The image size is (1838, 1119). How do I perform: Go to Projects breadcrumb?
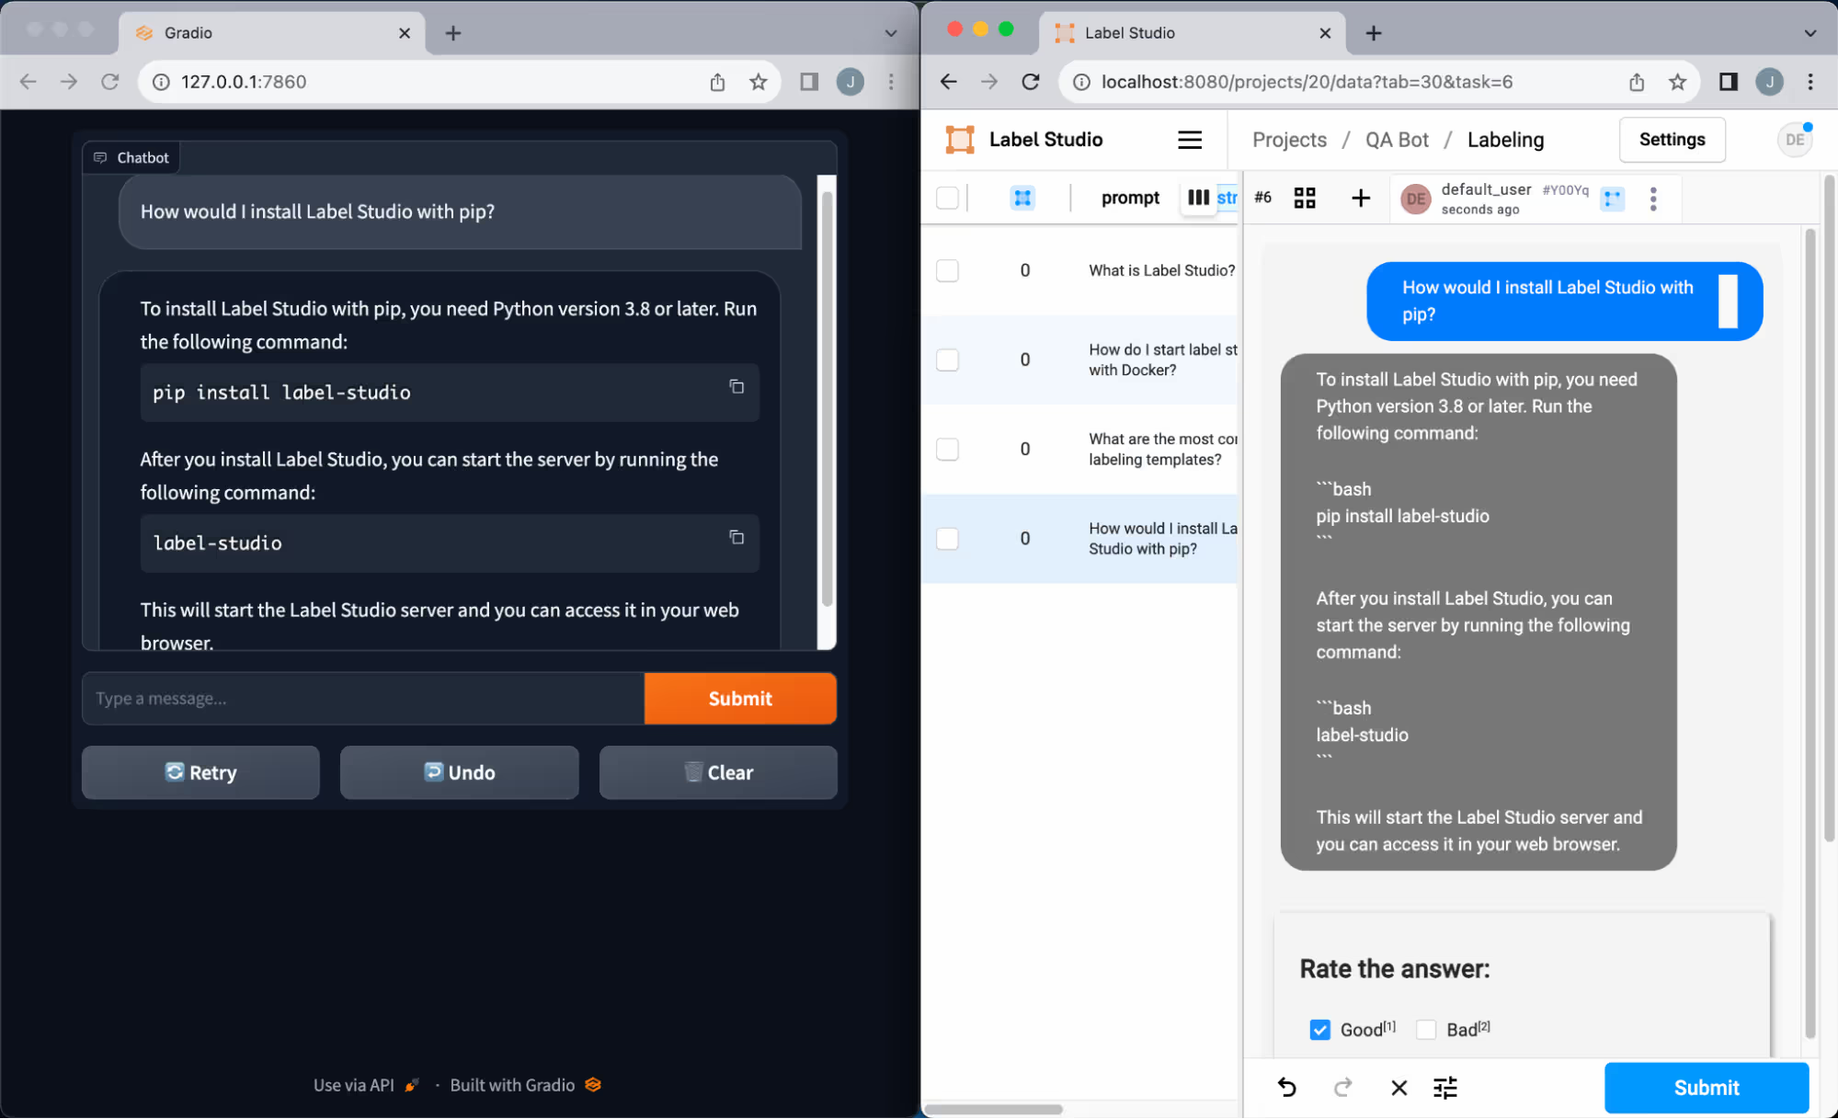pyautogui.click(x=1289, y=140)
